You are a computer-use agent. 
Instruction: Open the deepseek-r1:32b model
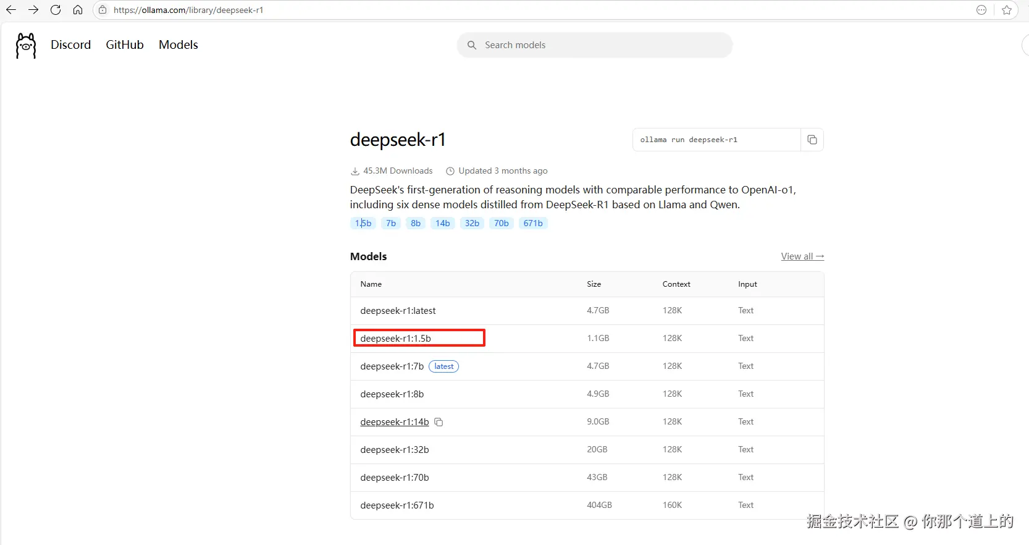click(394, 450)
